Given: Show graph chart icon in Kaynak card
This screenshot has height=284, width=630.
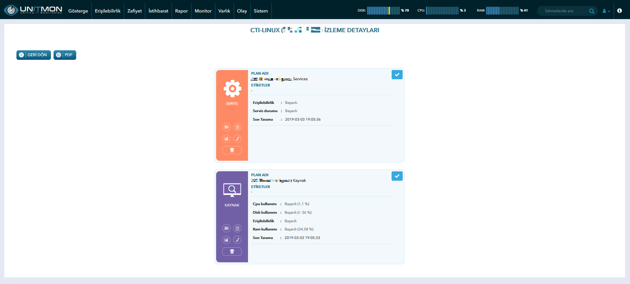Looking at the screenshot, I should click(x=226, y=240).
